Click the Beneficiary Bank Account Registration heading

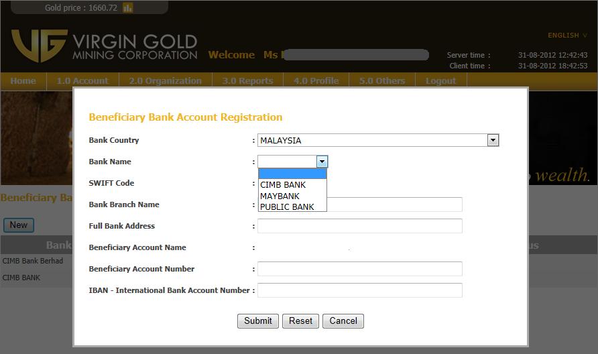pyautogui.click(x=185, y=117)
